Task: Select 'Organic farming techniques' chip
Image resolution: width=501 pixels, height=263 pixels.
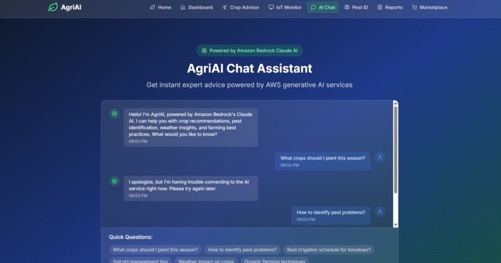Action: 275,261
